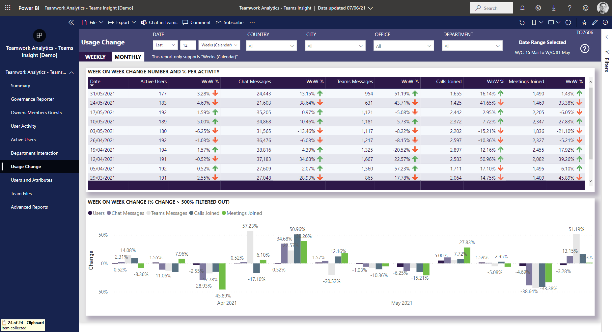Click the table scroll down arrow
Viewport: 612px width, 332px height.
coord(591,181)
